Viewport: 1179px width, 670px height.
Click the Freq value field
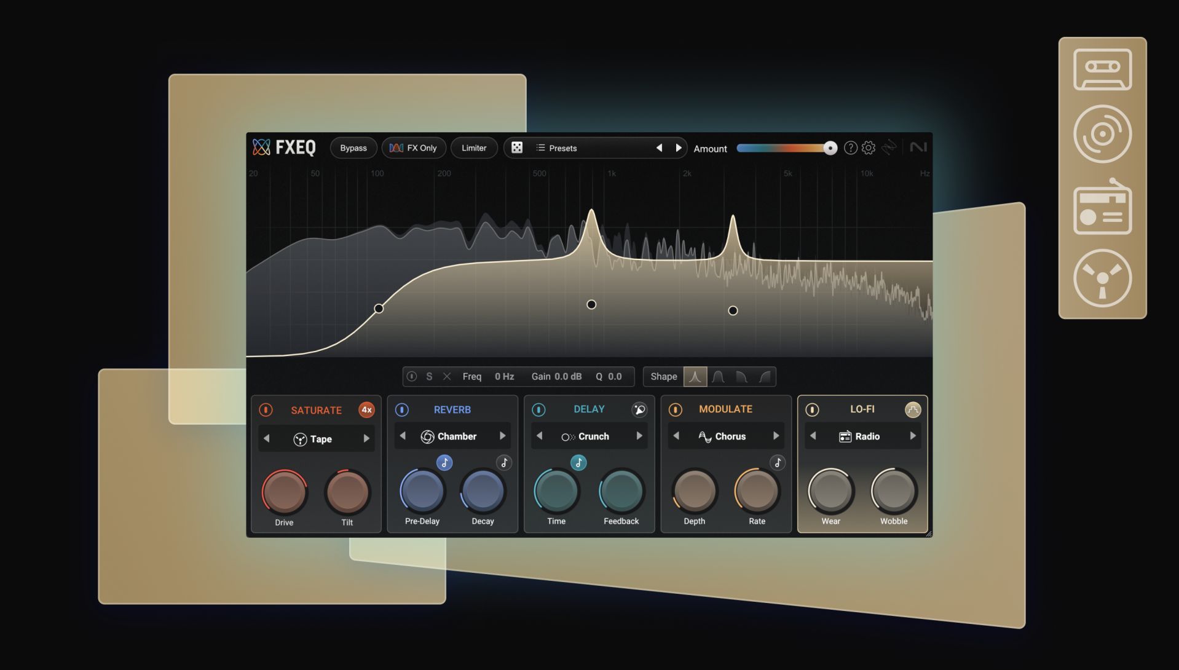[505, 376]
